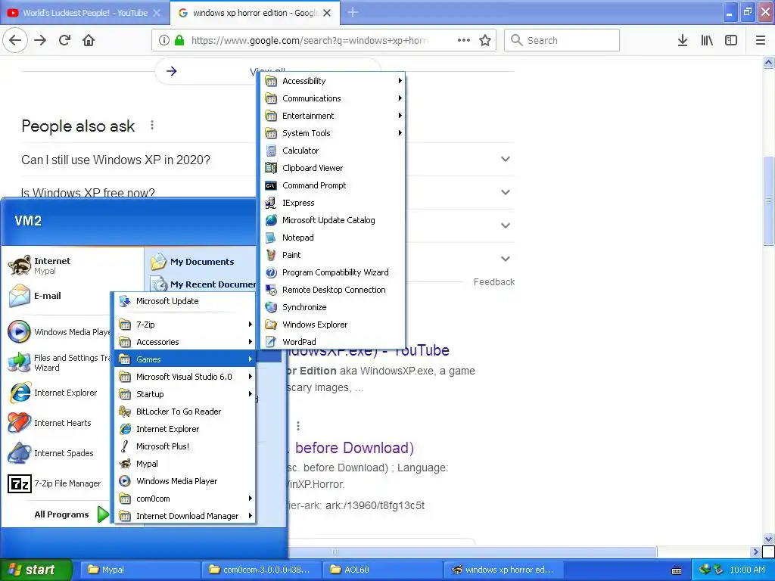This screenshot has height=581, width=775.
Task: Select the Games menu item
Action: (x=185, y=359)
